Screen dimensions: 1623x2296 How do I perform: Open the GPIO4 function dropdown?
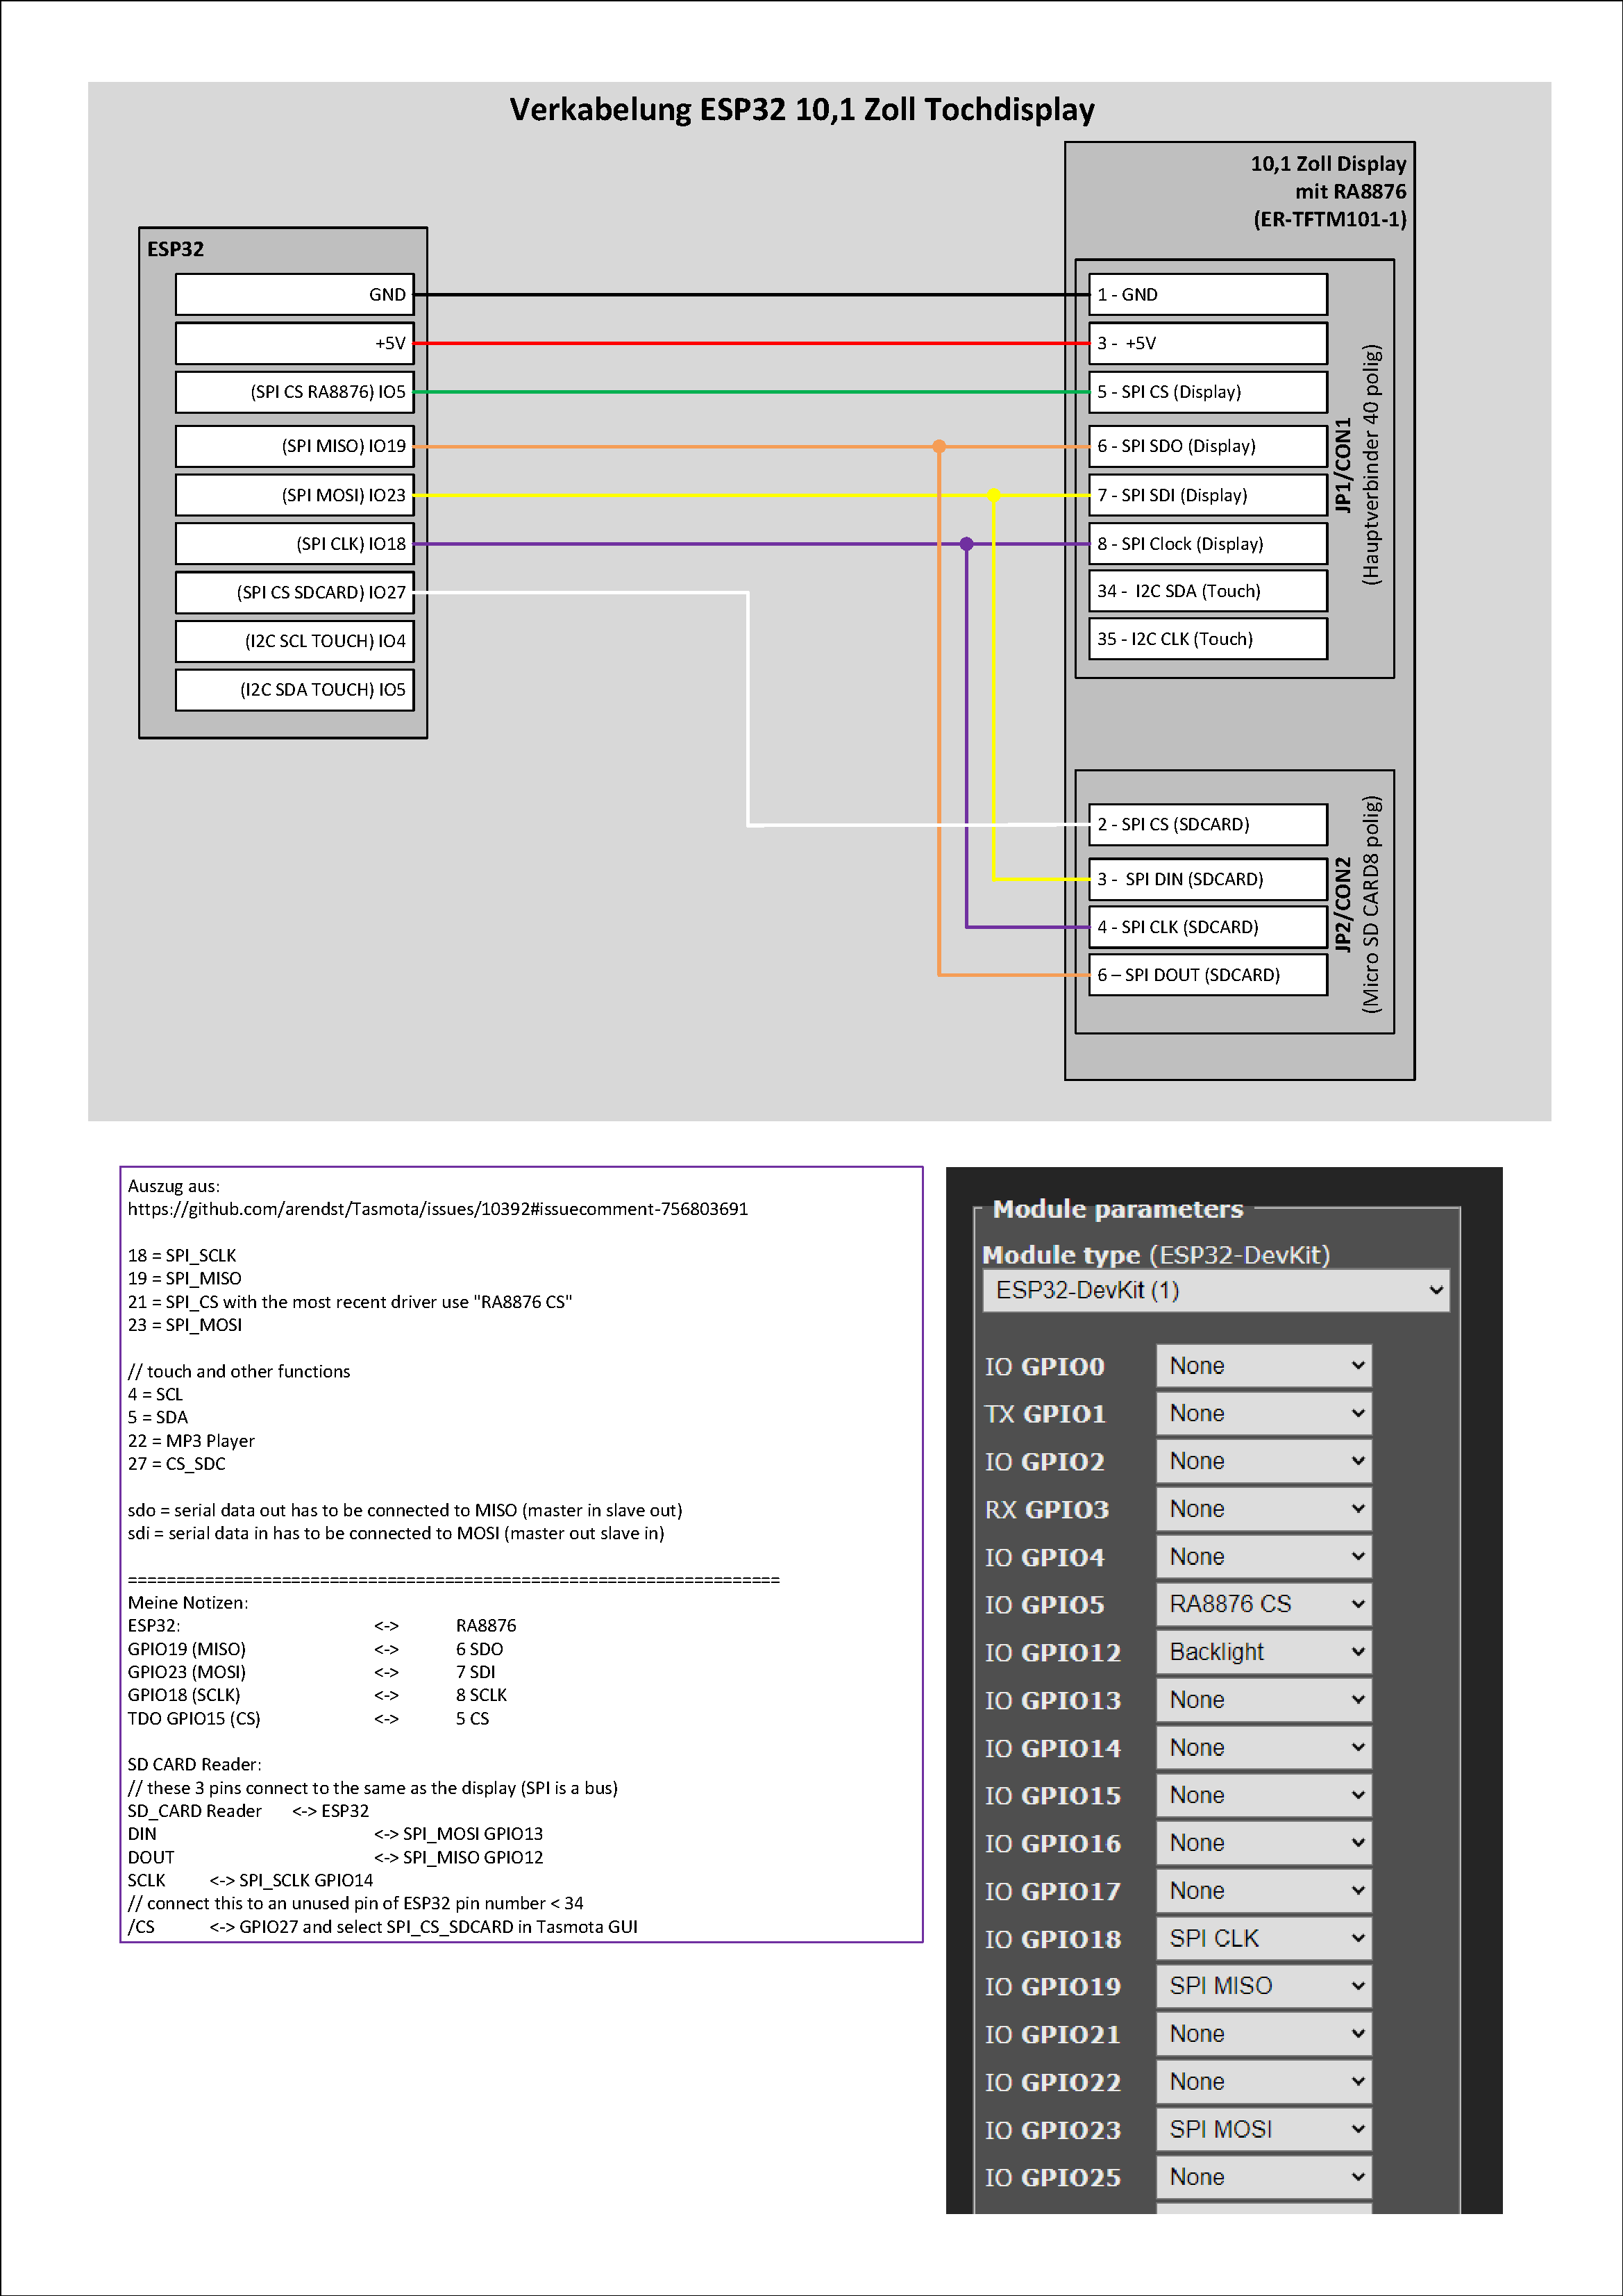1264,1557
